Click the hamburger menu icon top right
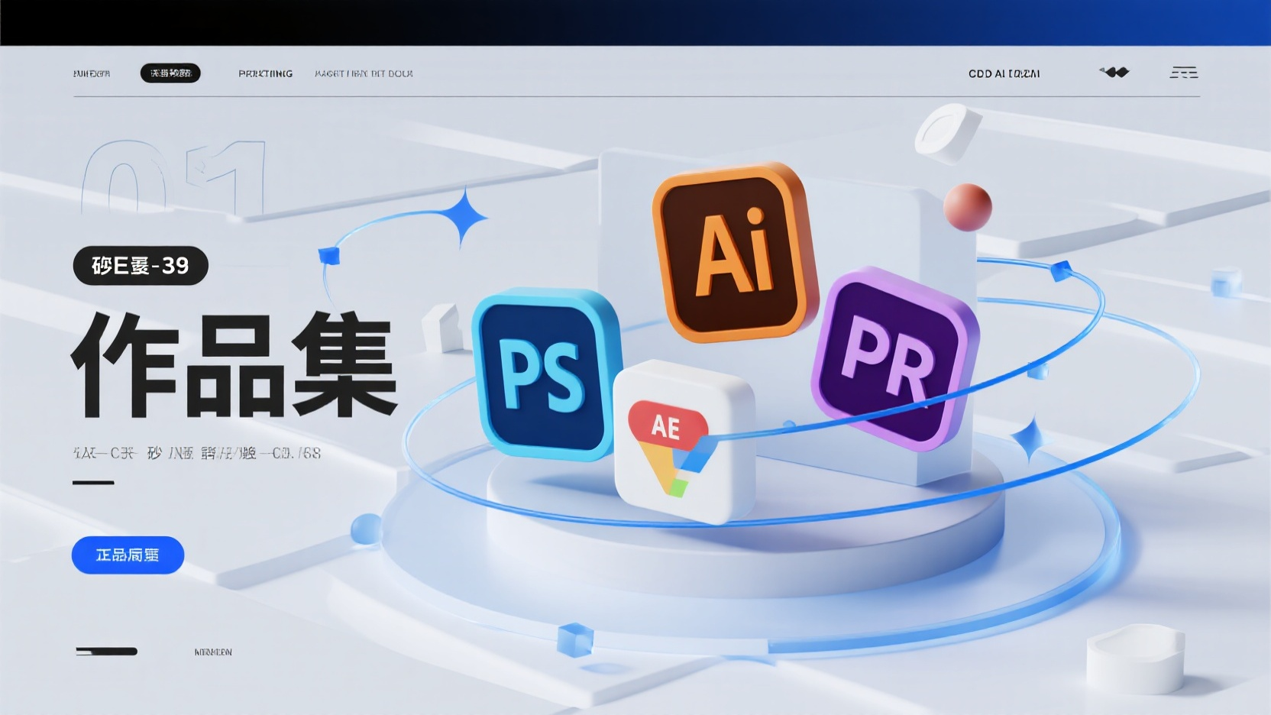 1182,73
